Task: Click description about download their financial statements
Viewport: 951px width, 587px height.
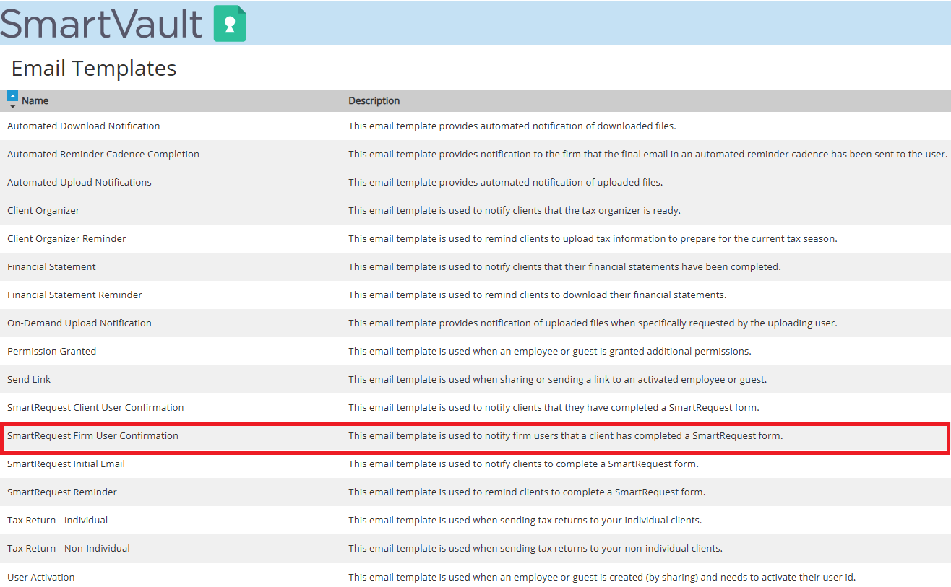Action: 537,295
